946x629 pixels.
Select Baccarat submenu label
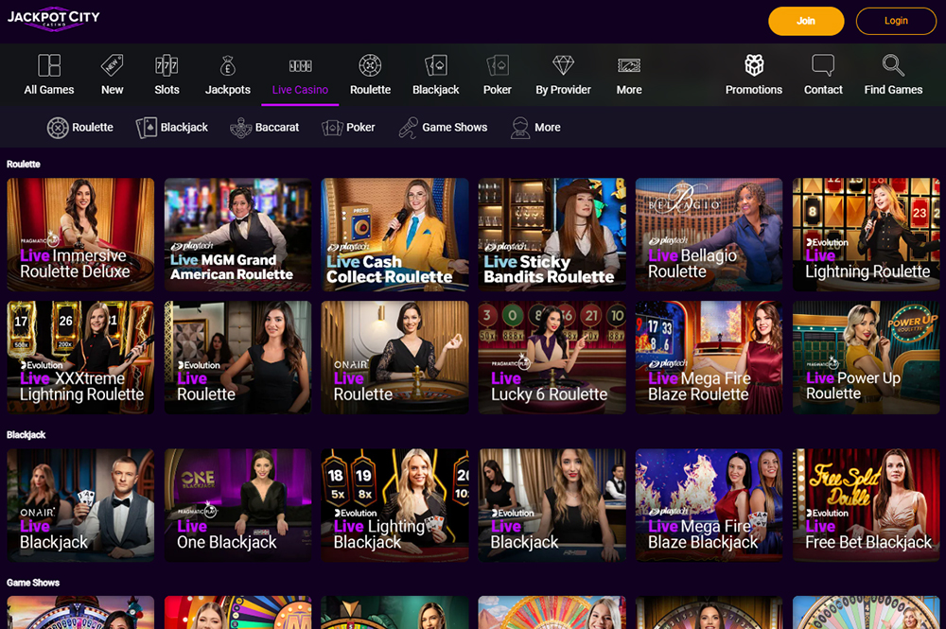(277, 128)
